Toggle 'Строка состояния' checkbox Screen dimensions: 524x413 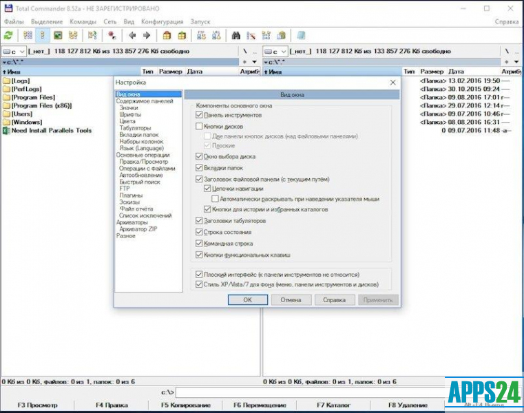tap(199, 232)
